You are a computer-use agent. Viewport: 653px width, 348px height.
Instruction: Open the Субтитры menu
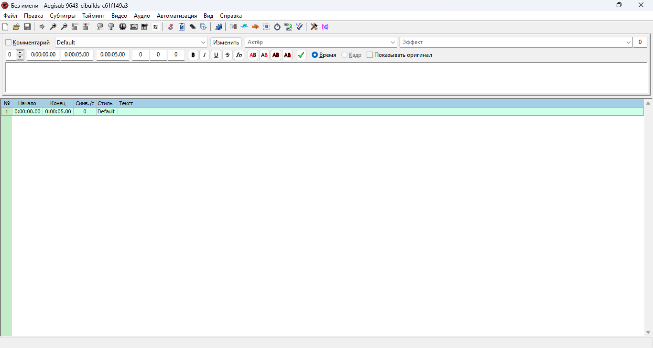coord(63,16)
